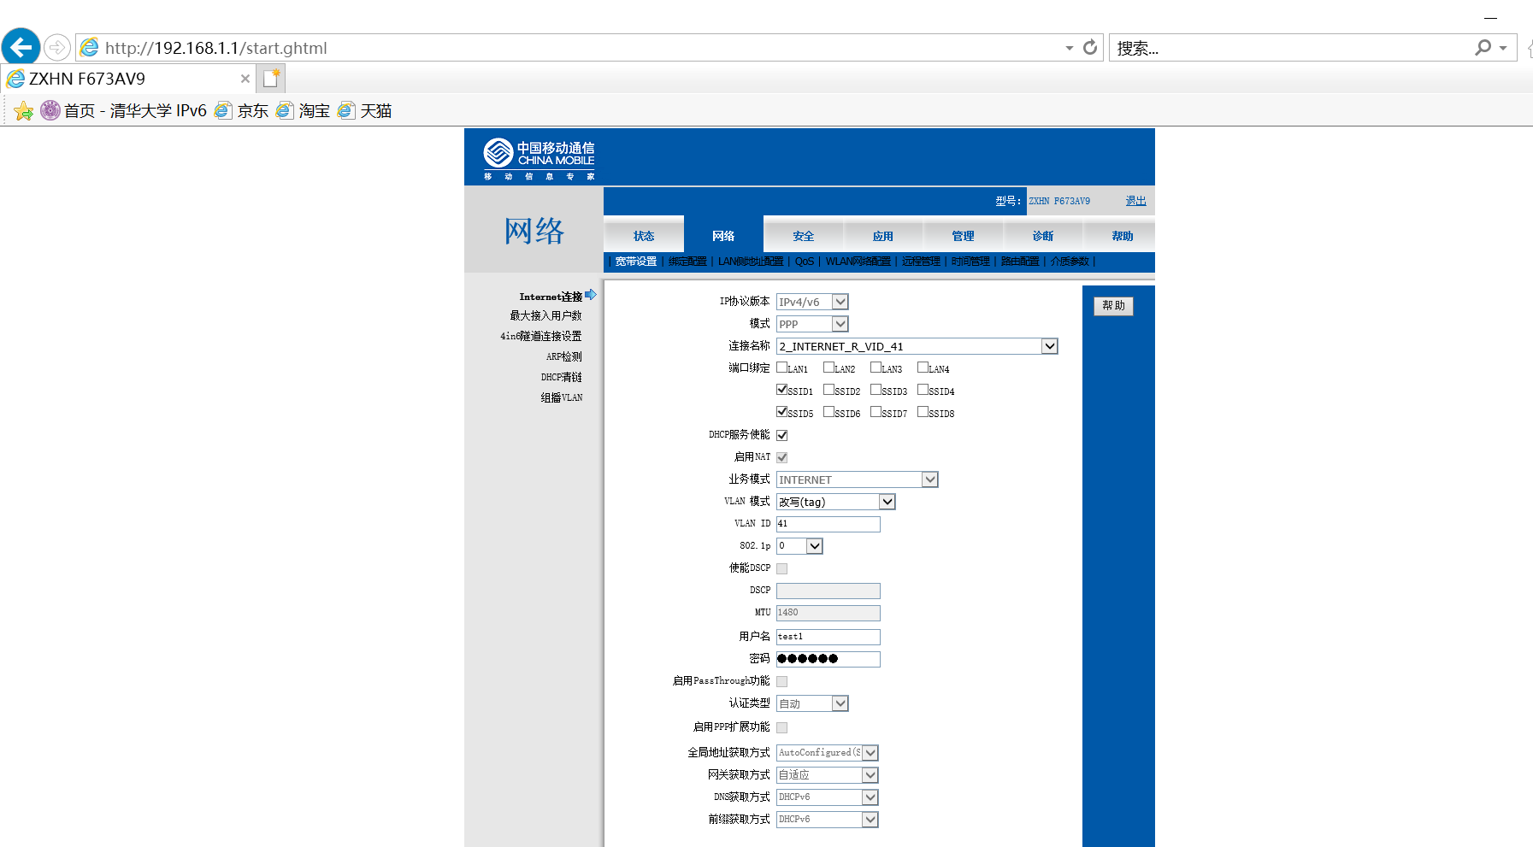Click the China Mobile logo
The image size is (1533, 847).
(539, 157)
